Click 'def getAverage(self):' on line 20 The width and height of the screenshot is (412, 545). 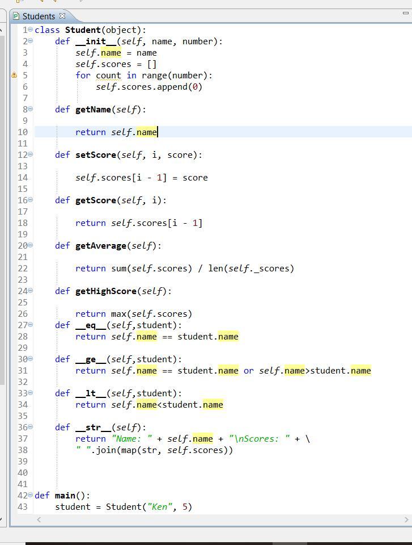tap(108, 246)
